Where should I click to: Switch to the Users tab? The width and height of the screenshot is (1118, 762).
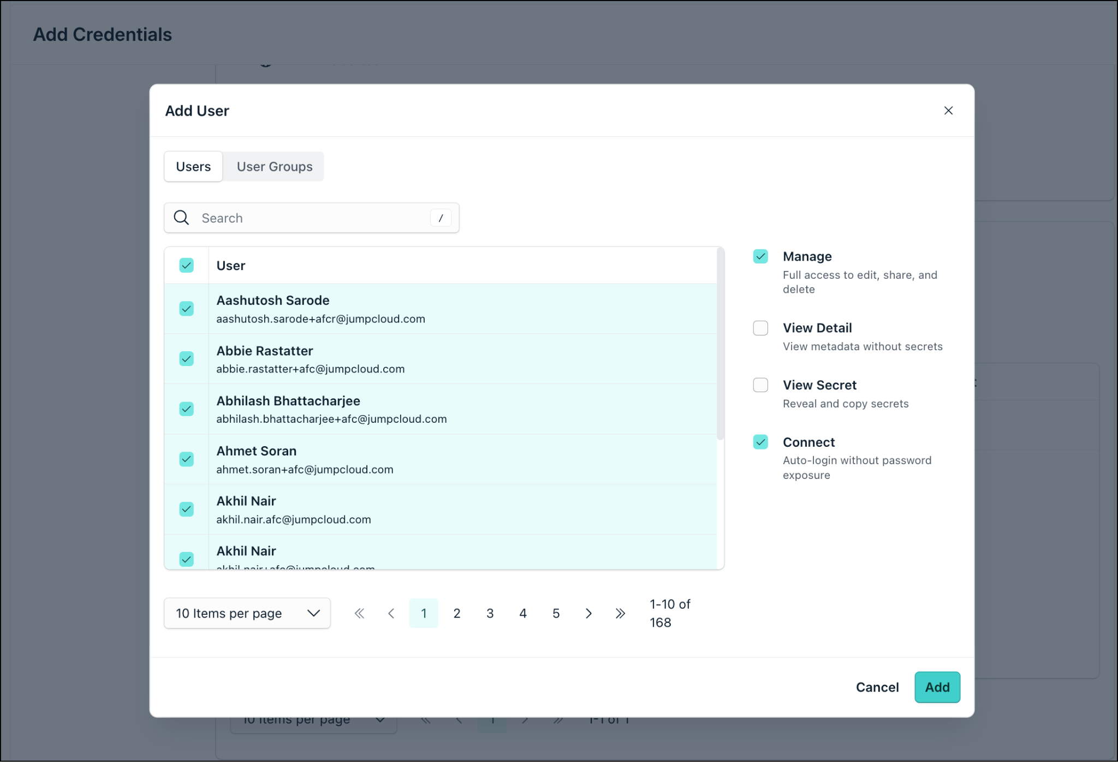193,166
